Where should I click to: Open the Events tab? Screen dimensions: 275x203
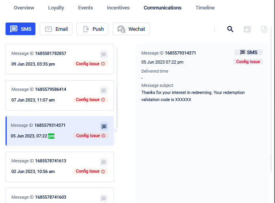coord(85,8)
